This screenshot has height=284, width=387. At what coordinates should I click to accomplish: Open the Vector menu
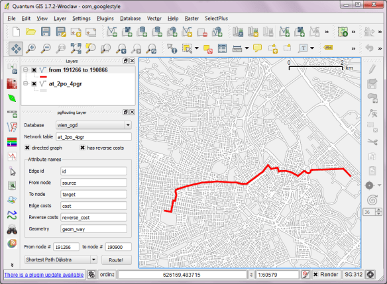point(154,19)
